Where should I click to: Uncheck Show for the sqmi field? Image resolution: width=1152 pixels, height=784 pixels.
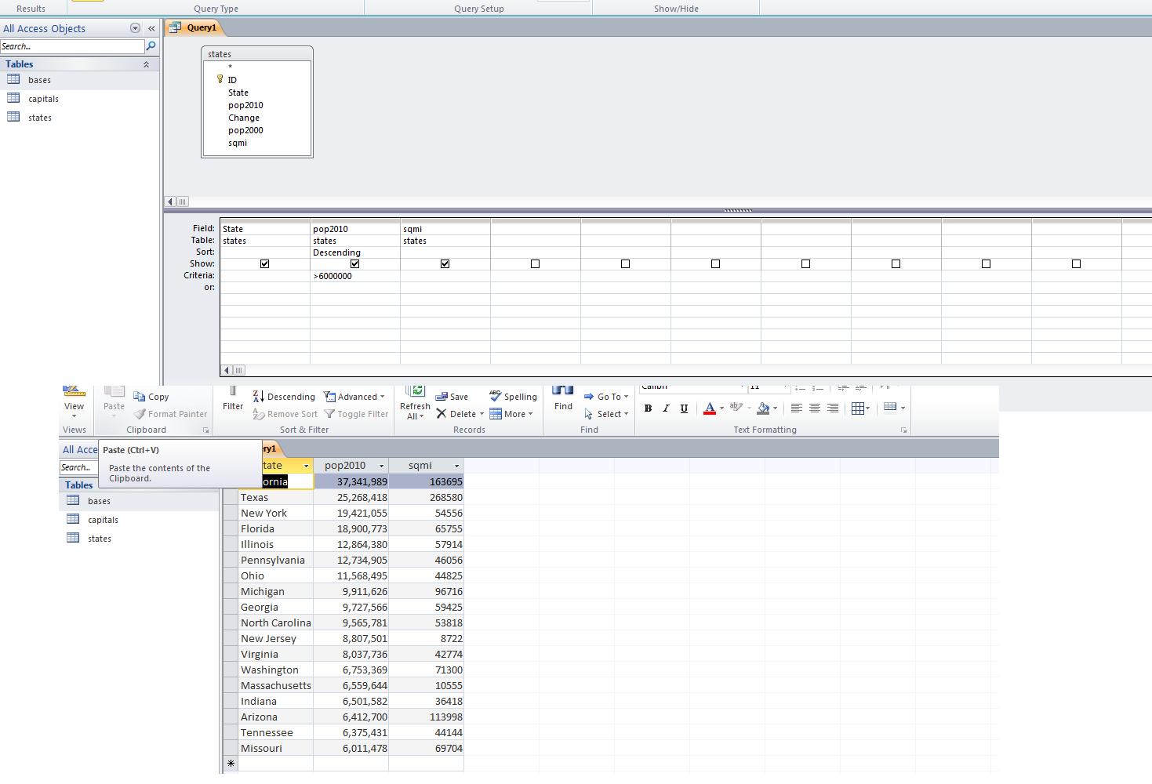[445, 264]
